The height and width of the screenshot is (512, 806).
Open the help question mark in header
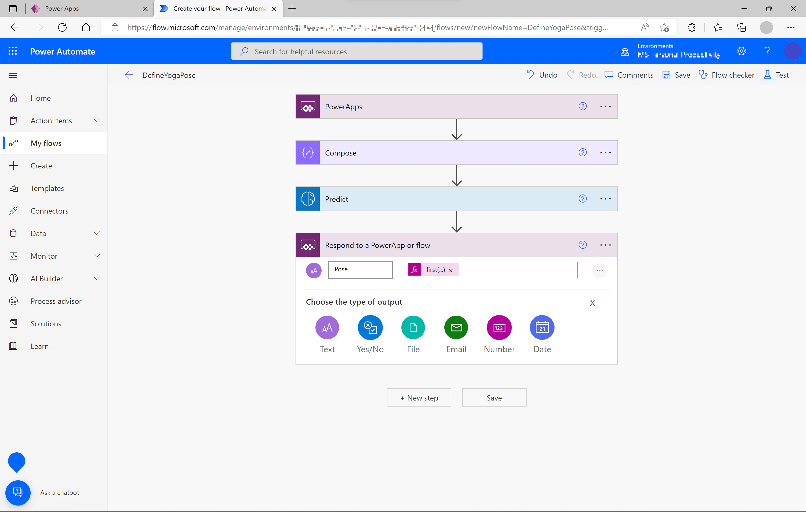click(x=767, y=51)
